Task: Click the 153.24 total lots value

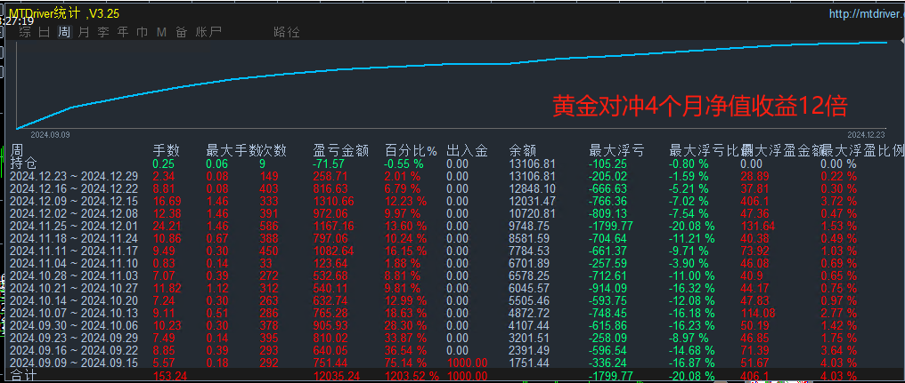Action: (170, 377)
